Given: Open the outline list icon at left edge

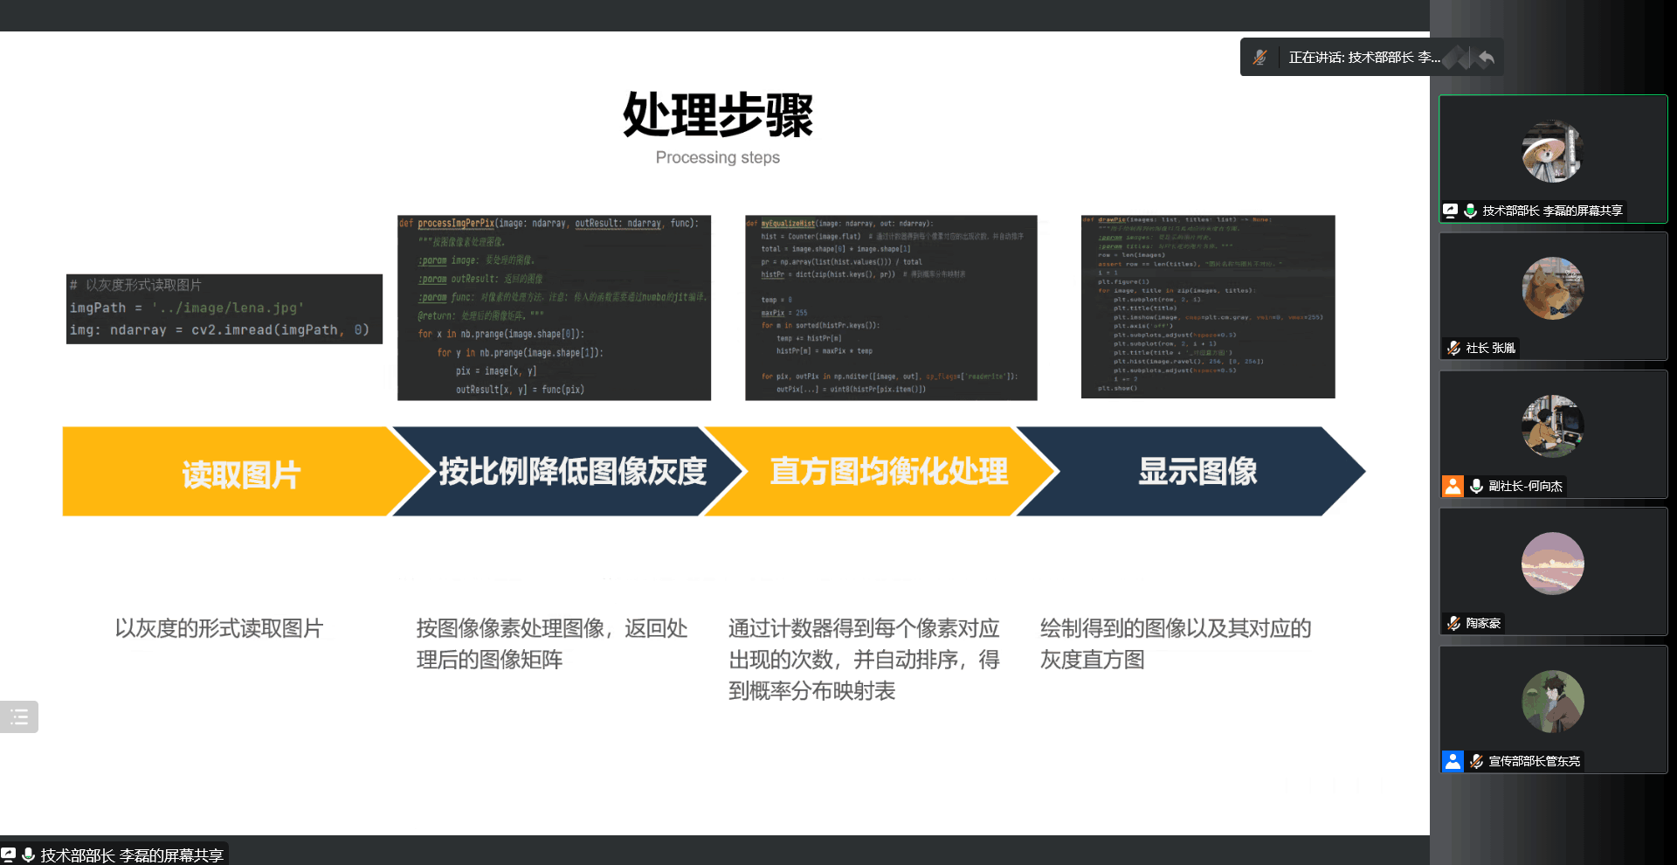Looking at the screenshot, I should point(19,717).
